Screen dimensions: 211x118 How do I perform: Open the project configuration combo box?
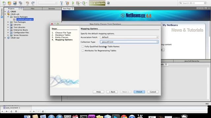pyautogui.click(x=48, y=3)
